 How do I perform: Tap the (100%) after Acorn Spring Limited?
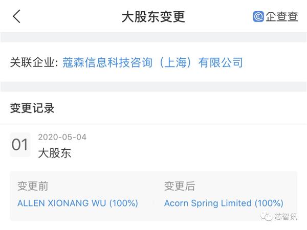click(x=269, y=203)
